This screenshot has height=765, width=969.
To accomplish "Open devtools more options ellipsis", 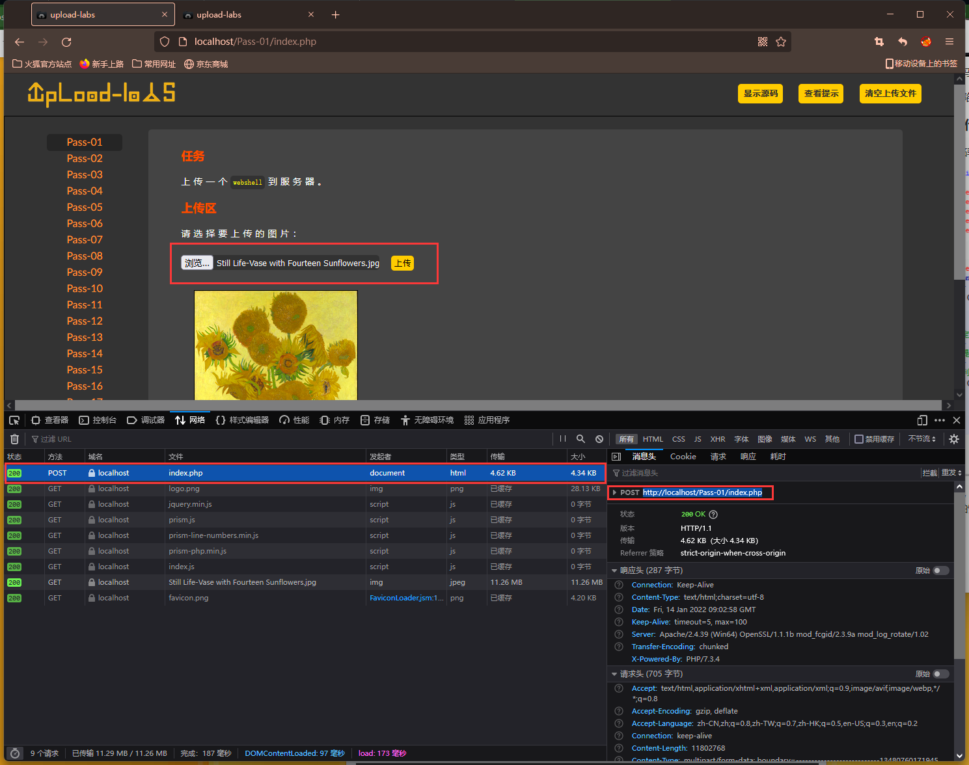I will 940,420.
